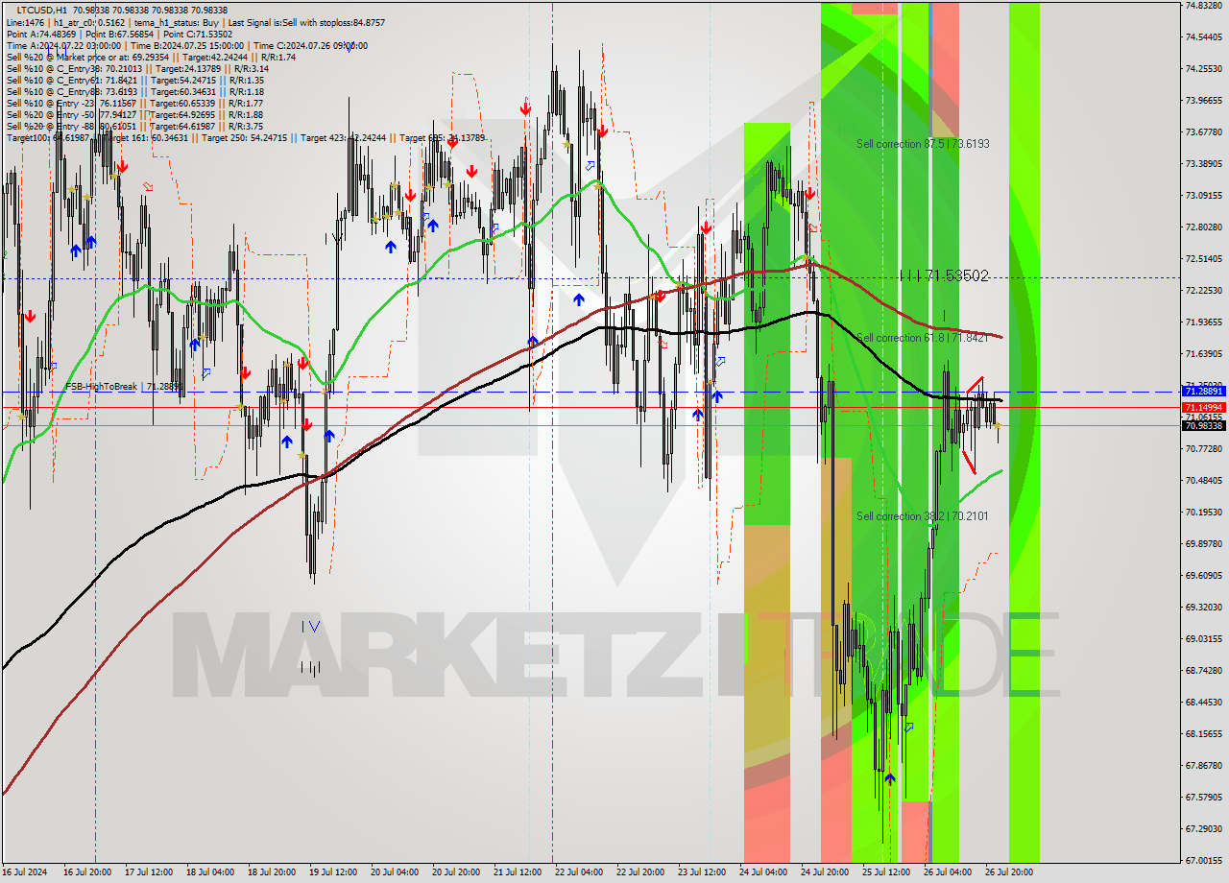Click the 67.57905 price axis label
The width and height of the screenshot is (1229, 883).
pyautogui.click(x=1203, y=797)
